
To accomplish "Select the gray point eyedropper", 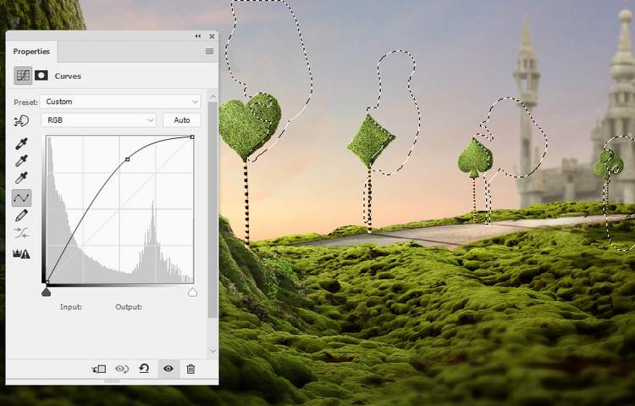I will point(22,161).
